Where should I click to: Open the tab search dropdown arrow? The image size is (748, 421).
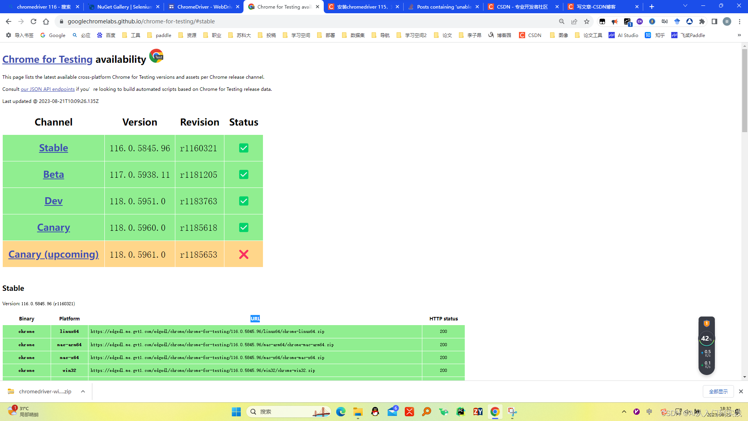tap(685, 6)
